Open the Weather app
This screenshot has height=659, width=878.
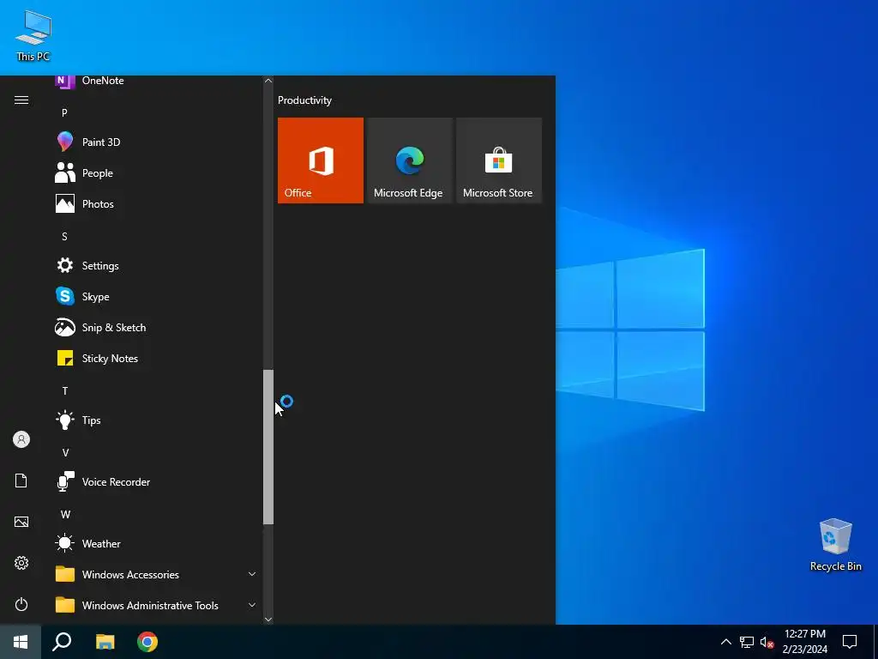[156, 543]
